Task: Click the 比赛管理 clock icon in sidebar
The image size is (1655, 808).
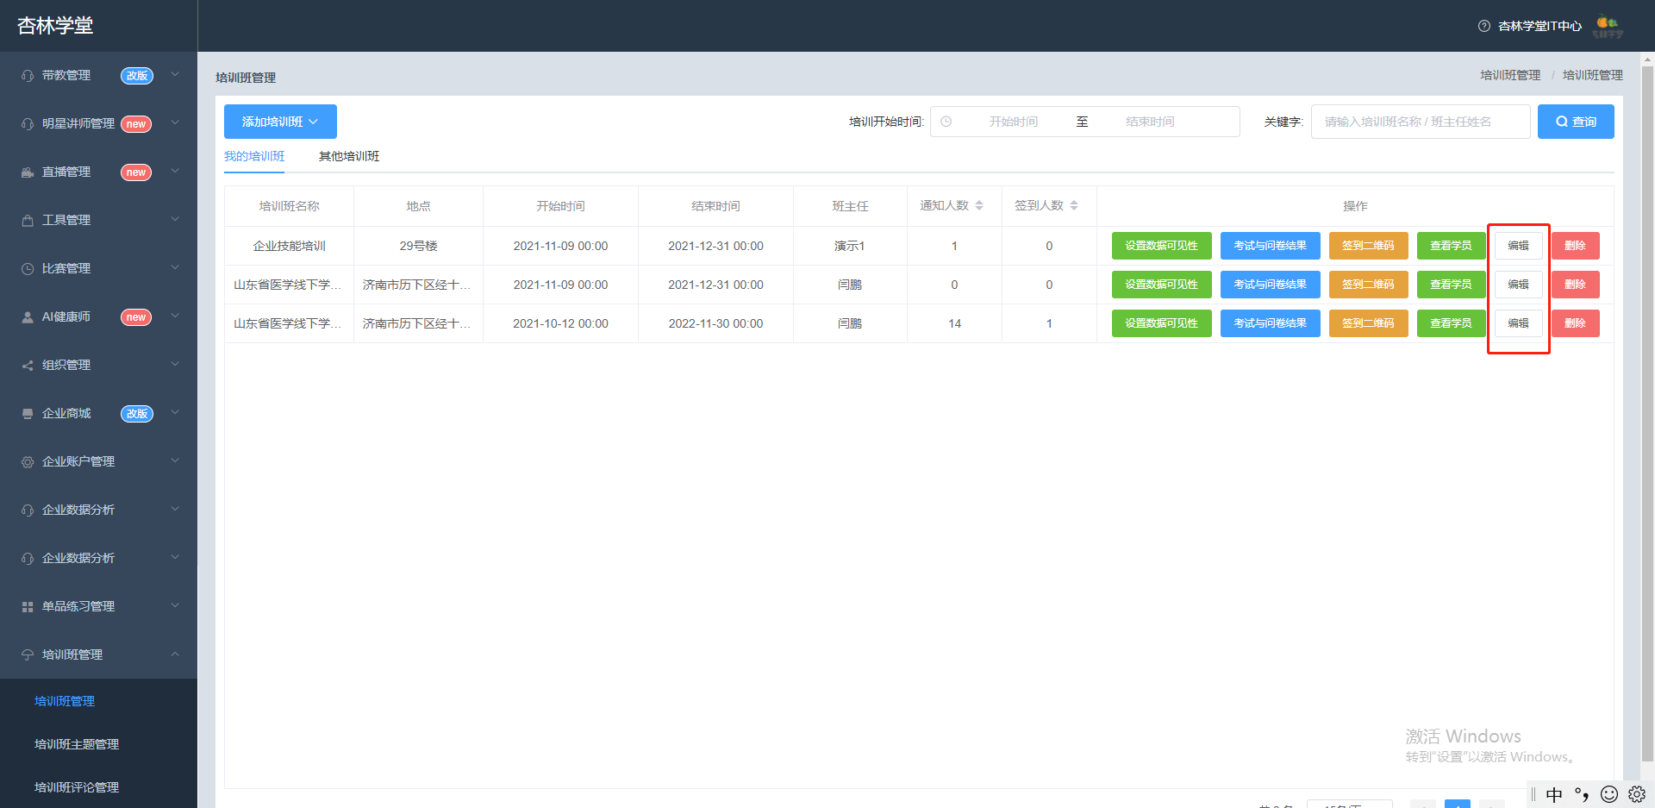Action: 28,269
